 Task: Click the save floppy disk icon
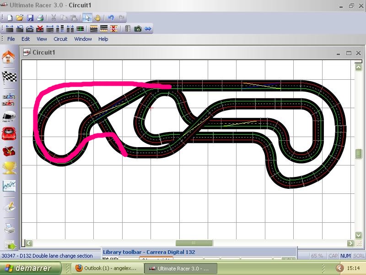(x=30, y=18)
